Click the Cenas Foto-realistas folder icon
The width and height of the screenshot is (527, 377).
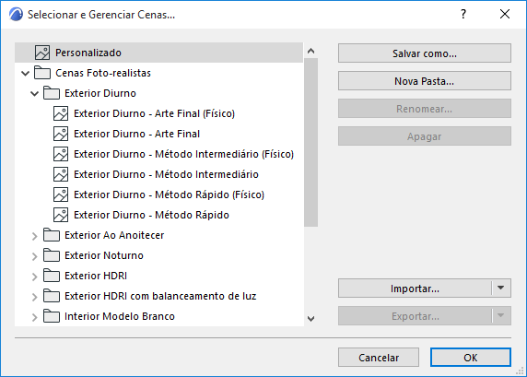42,73
